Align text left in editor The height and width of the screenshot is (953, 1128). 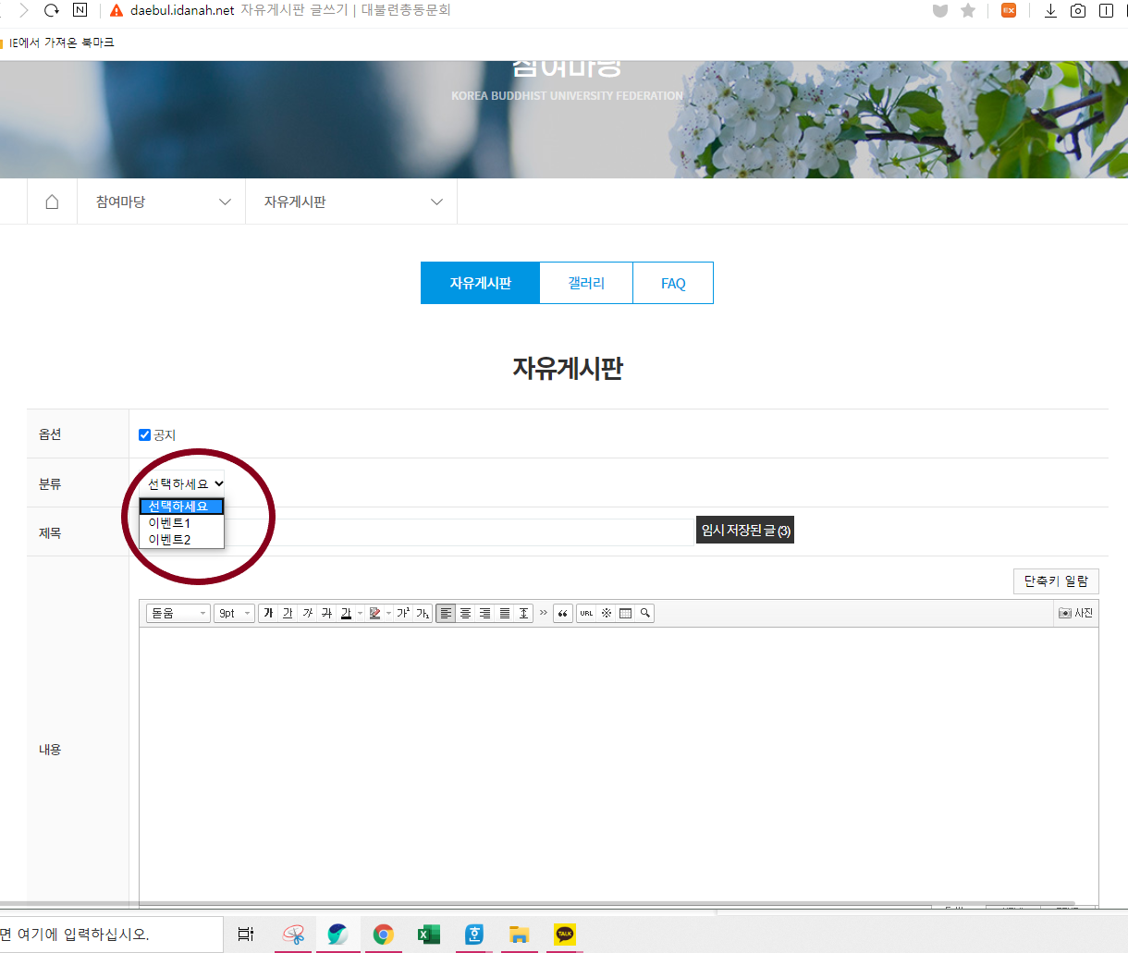[x=446, y=613]
